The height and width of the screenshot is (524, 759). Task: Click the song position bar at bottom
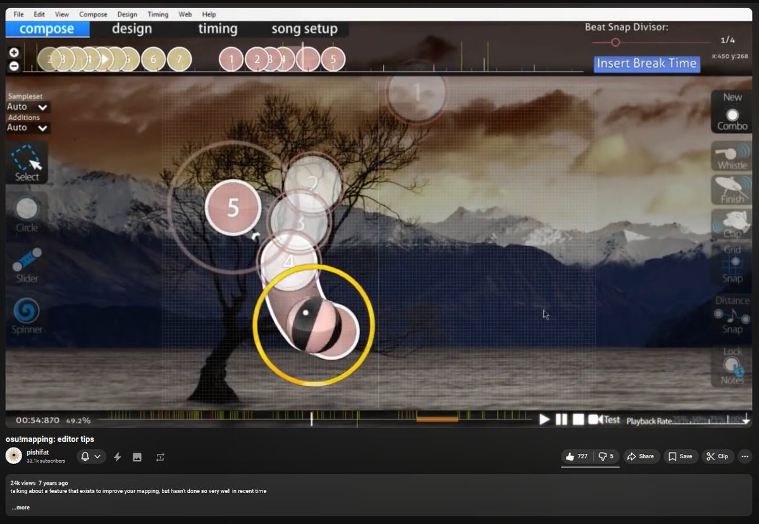(316, 419)
